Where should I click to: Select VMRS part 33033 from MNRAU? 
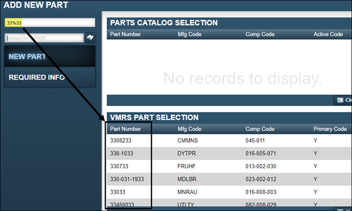pyautogui.click(x=229, y=192)
